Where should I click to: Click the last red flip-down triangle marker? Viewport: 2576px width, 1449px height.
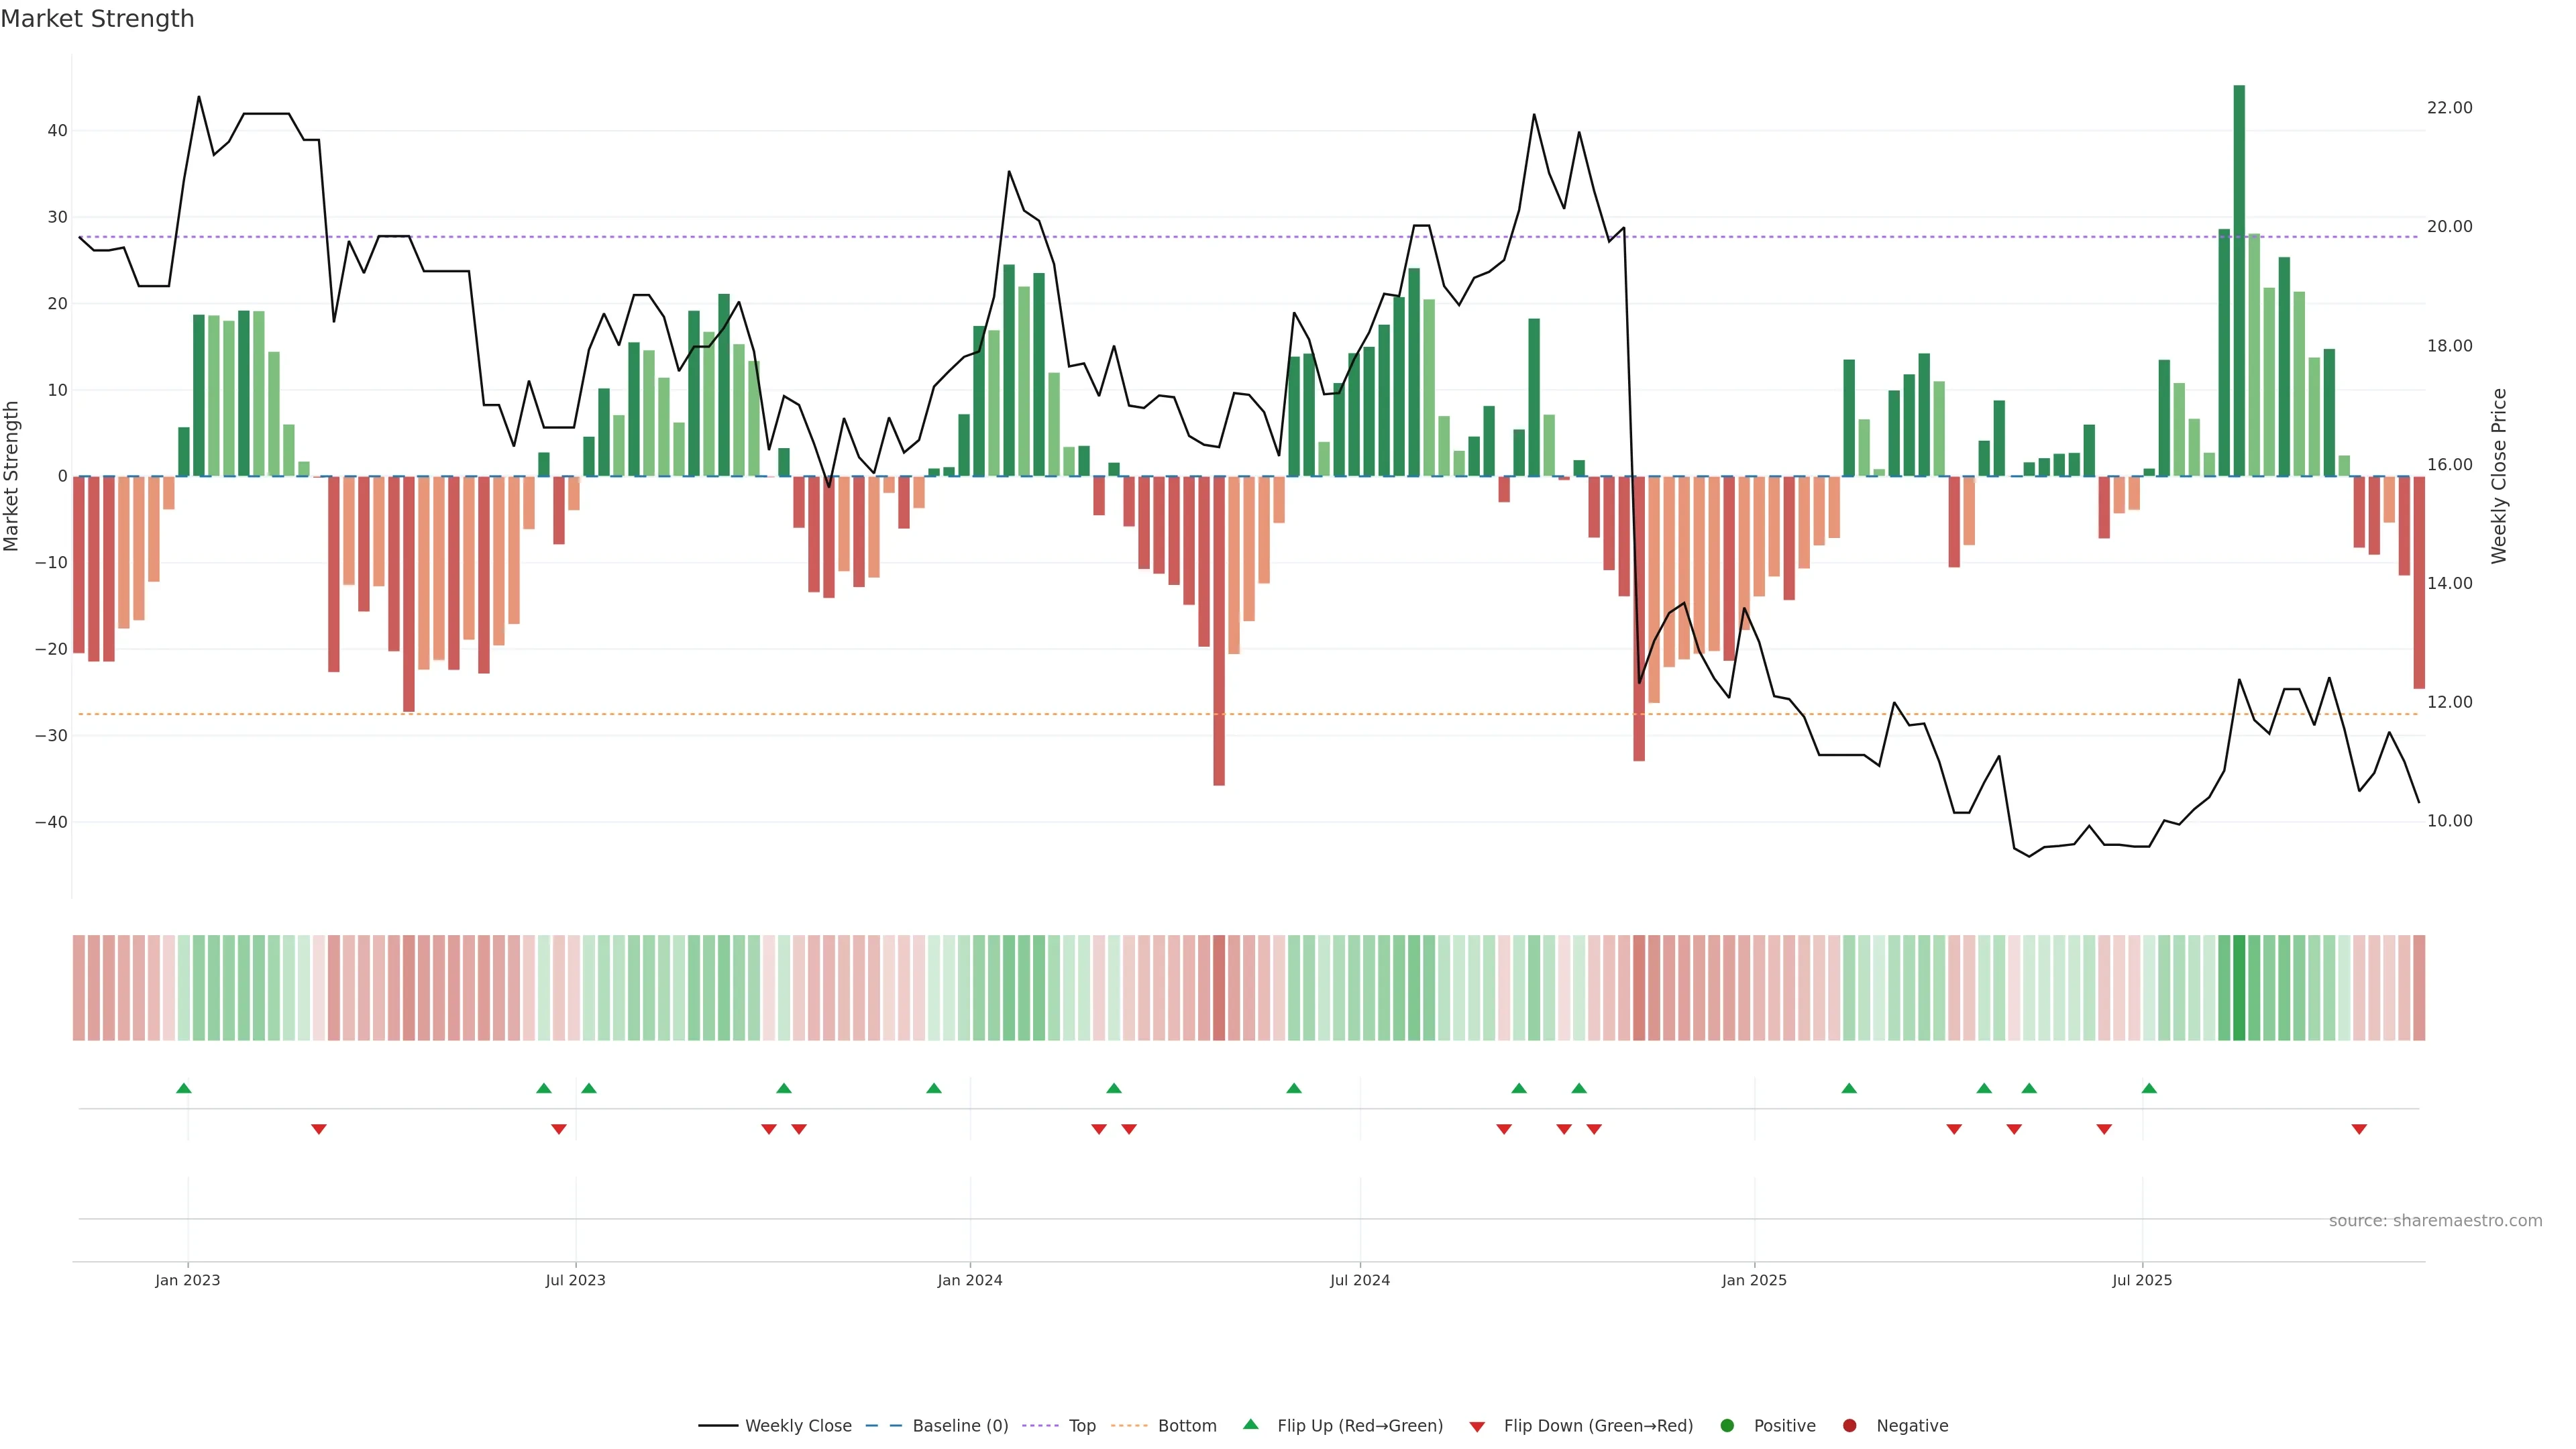pyautogui.click(x=2359, y=1129)
